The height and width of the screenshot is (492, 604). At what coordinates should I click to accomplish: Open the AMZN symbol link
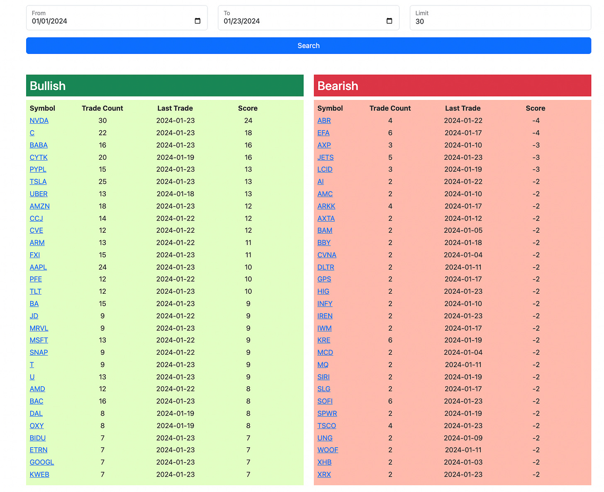40,206
